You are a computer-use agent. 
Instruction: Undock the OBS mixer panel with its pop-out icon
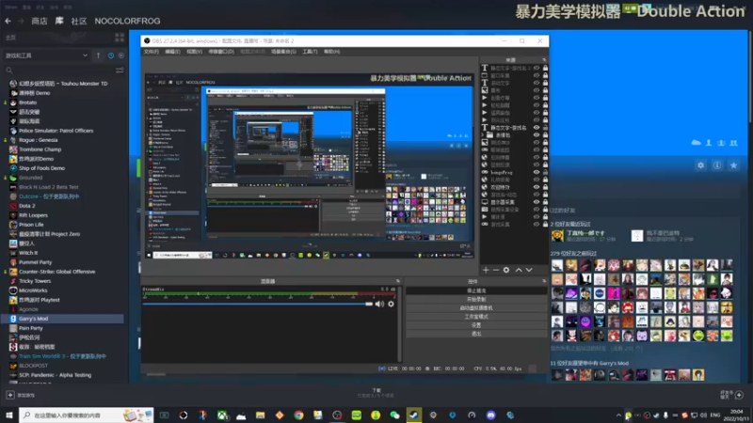pos(397,281)
